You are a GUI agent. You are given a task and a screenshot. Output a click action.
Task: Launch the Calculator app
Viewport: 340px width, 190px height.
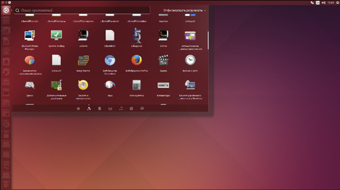pyautogui.click(x=137, y=85)
